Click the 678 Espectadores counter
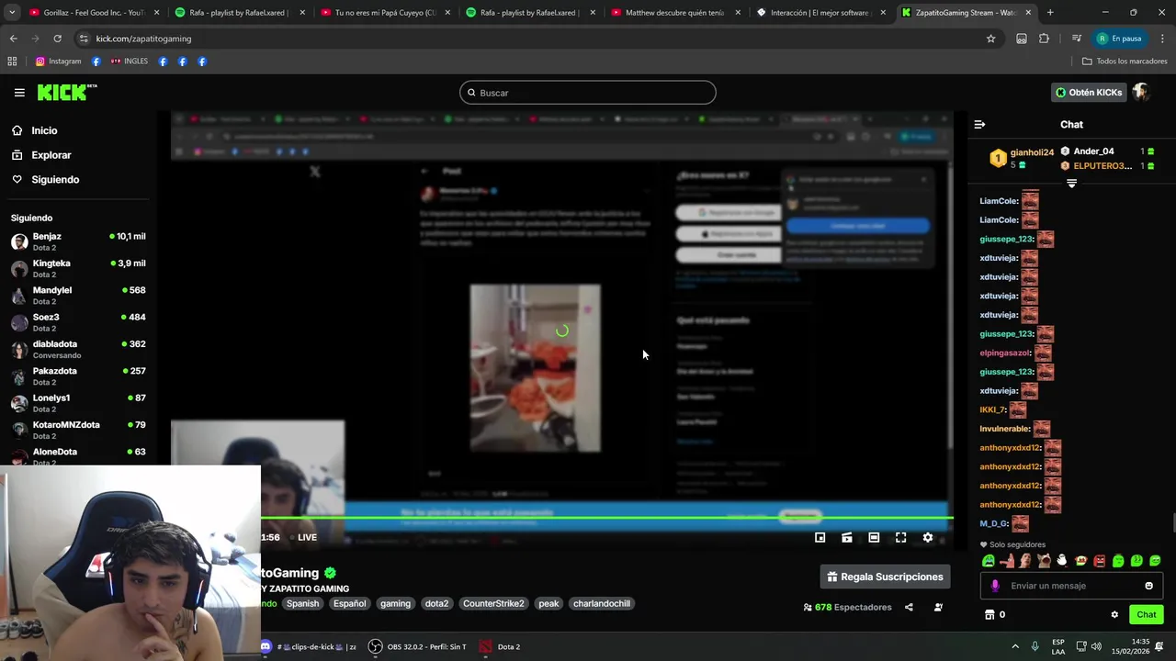 (x=847, y=607)
